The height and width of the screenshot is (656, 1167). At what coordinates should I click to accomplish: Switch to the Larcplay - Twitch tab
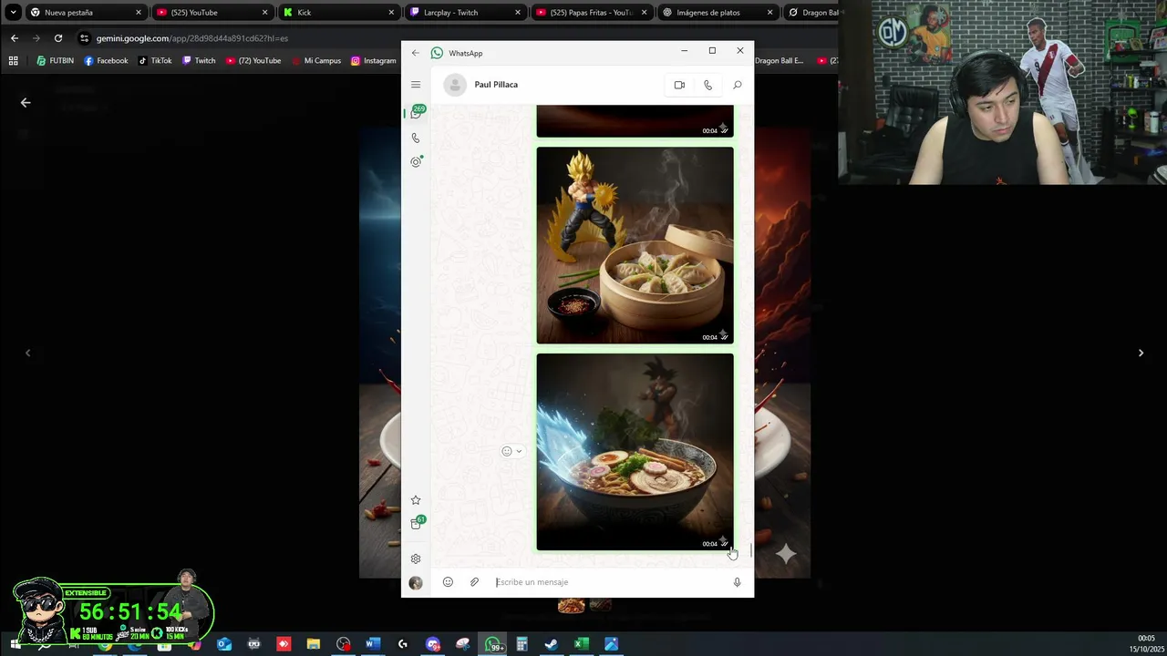[x=463, y=13]
